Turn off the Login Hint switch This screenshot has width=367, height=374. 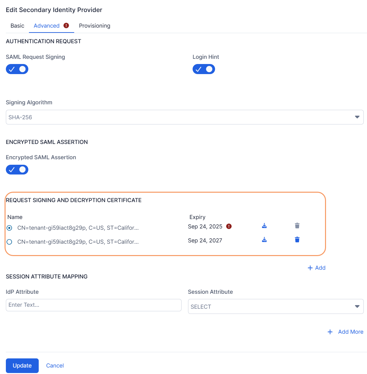[x=204, y=69]
